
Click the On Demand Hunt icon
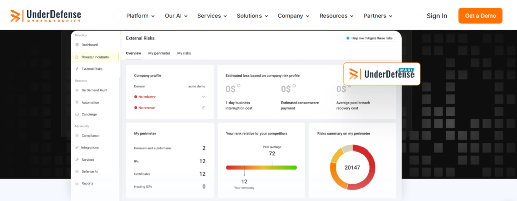(x=77, y=90)
